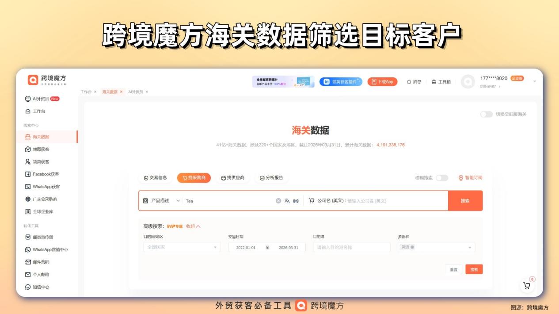This screenshot has height=314, width=559.
Task: Clear the Tea keyword with the X icon
Action: point(278,201)
